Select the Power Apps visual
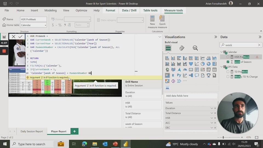Viewport: 263px width, 148px height. (173, 81)
